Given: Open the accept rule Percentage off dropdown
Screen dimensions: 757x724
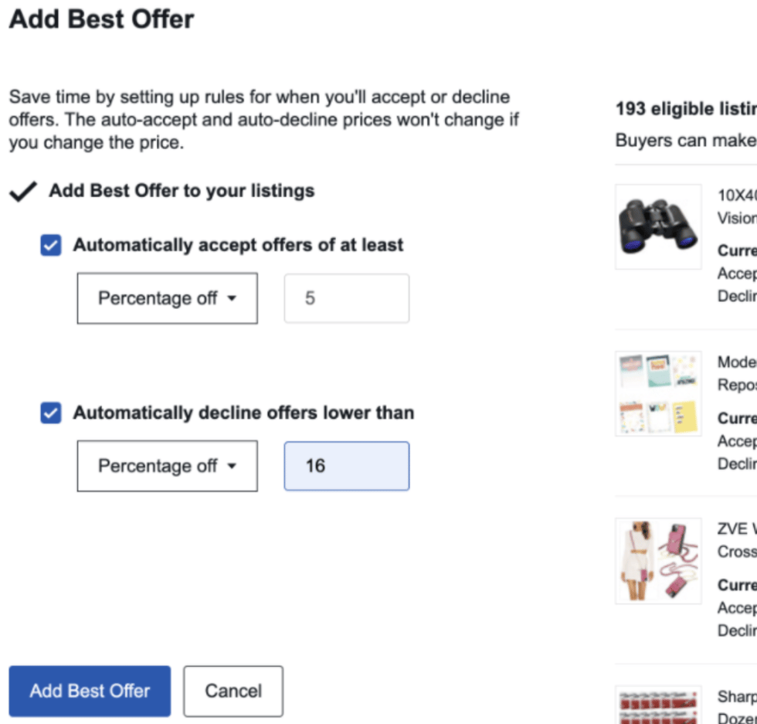Looking at the screenshot, I should coord(167,298).
